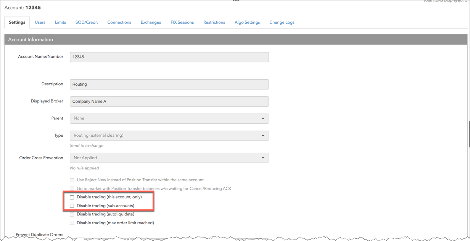Go to the SOD/Credit tab
The height and width of the screenshot is (241, 470).
87,22
